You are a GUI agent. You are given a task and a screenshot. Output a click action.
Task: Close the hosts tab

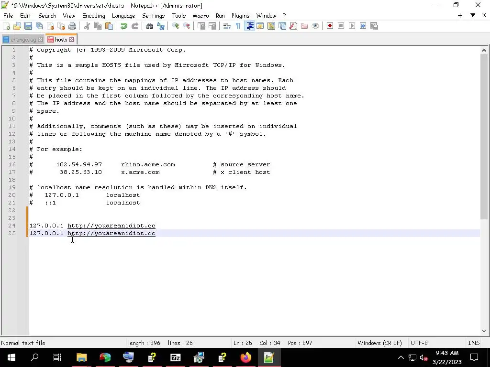pyautogui.click(x=72, y=39)
